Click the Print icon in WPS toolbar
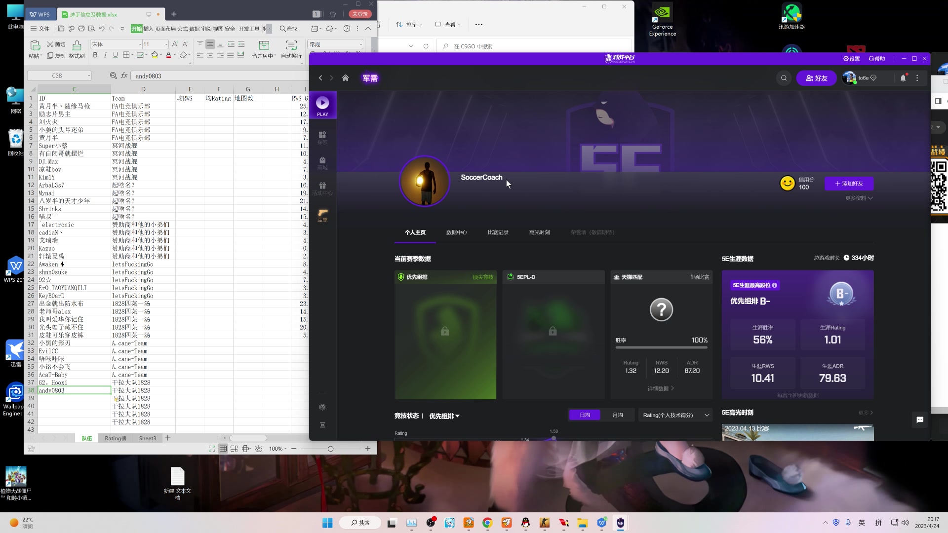Viewport: 948px width, 533px height. click(x=81, y=29)
